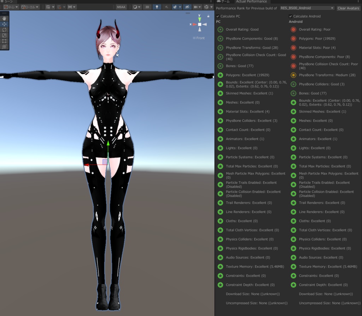Click the red Material Slots: Poor icon
362x316 pixels.
(293, 48)
